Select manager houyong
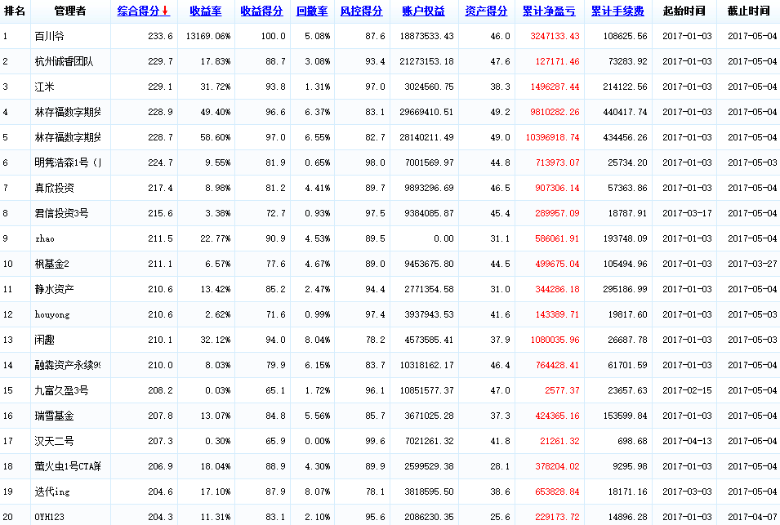The width and height of the screenshot is (780, 525). [x=52, y=314]
